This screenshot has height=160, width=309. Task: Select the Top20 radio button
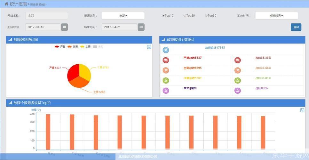185,15
